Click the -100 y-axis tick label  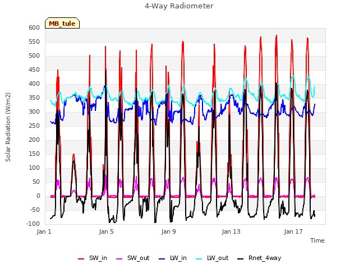click(x=33, y=224)
